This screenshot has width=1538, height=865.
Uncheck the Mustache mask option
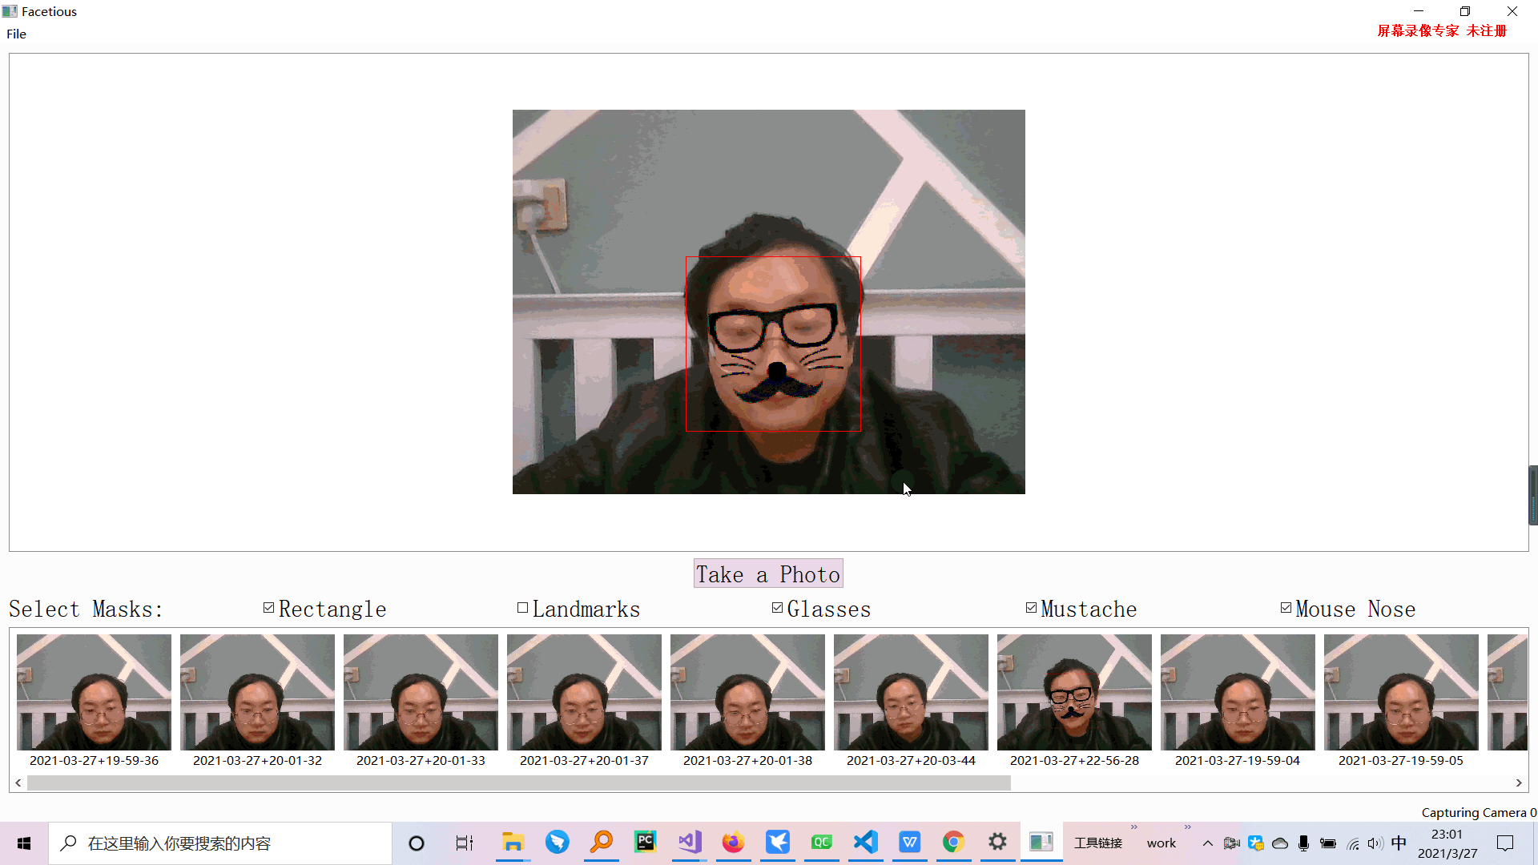pos(1030,607)
